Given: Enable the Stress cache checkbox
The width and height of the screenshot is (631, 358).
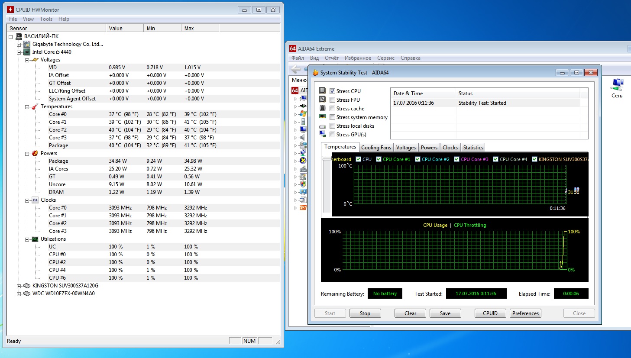Looking at the screenshot, I should pos(332,109).
